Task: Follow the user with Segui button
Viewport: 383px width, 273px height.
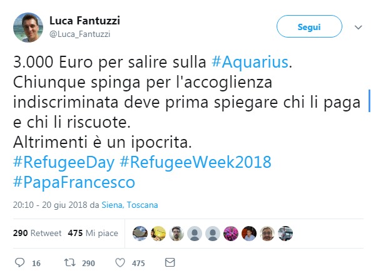Action: [309, 26]
